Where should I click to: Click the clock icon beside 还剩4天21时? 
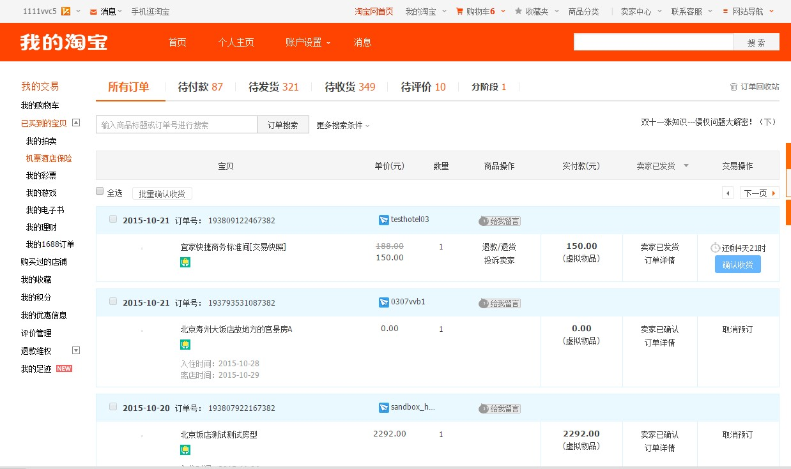(716, 248)
